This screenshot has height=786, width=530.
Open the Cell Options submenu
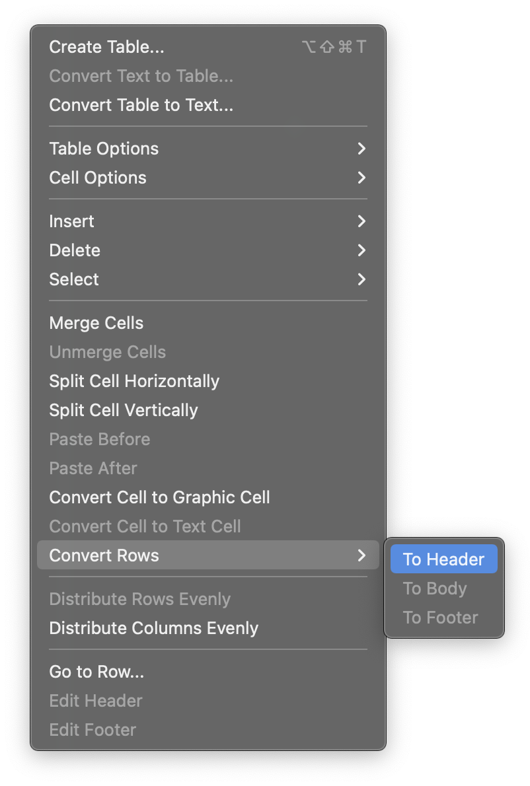click(x=97, y=178)
